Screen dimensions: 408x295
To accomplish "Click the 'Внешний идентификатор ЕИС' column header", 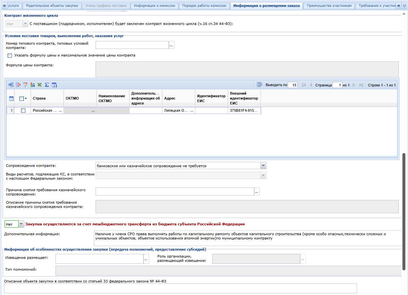I will click(x=244, y=98).
